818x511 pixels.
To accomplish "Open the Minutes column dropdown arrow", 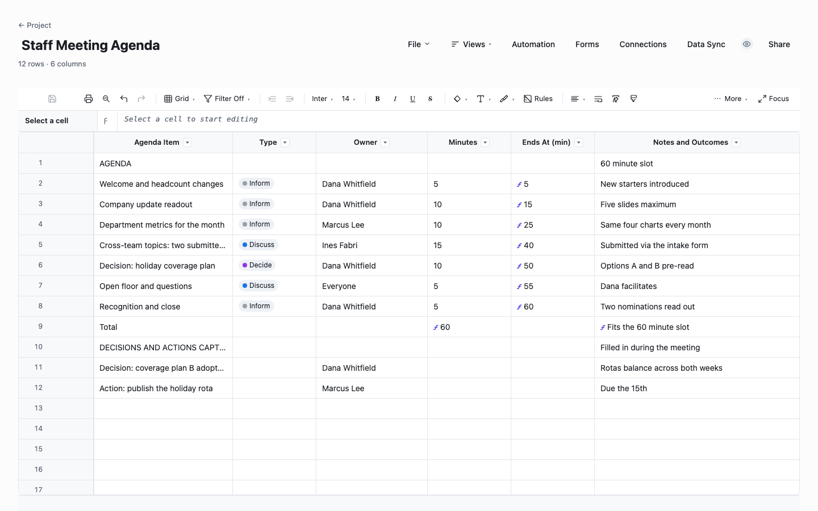I will point(485,143).
